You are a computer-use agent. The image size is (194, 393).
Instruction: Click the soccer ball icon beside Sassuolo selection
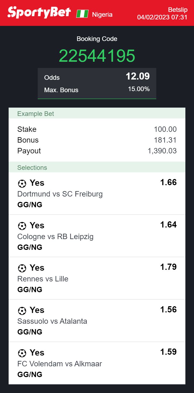point(22,311)
